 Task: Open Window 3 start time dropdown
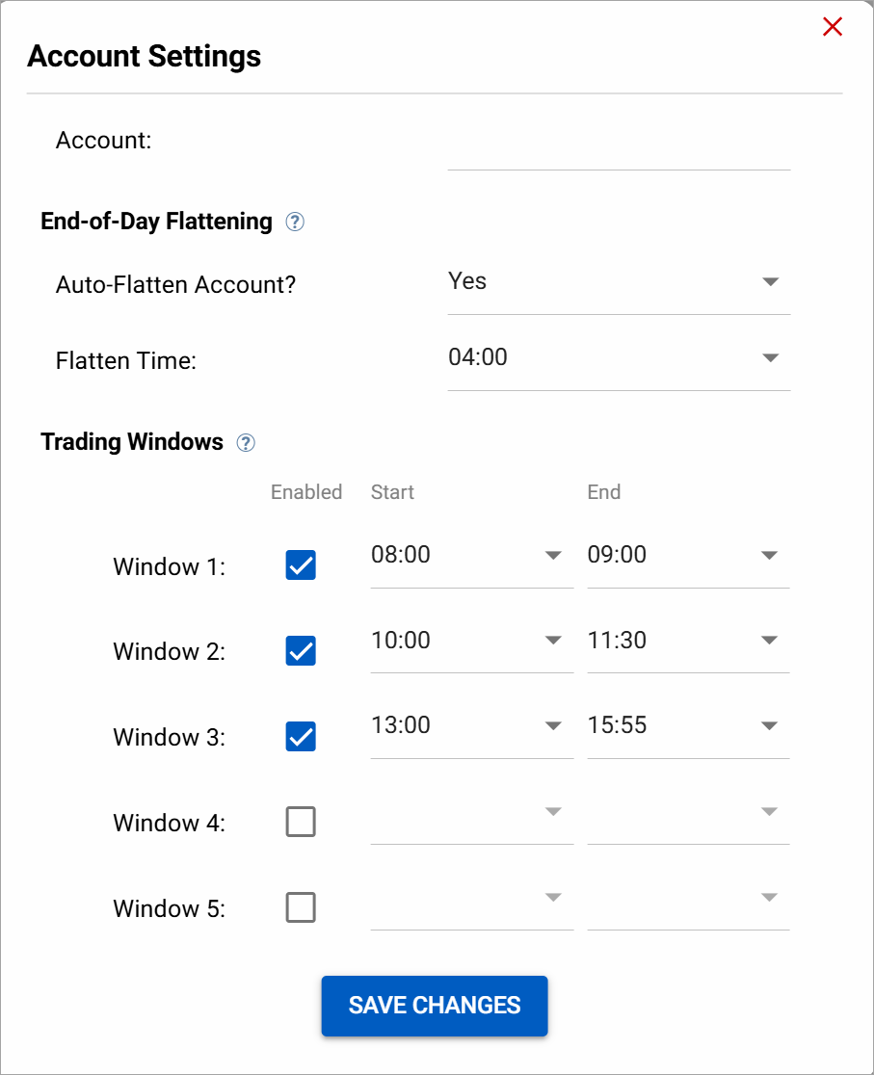tap(552, 725)
